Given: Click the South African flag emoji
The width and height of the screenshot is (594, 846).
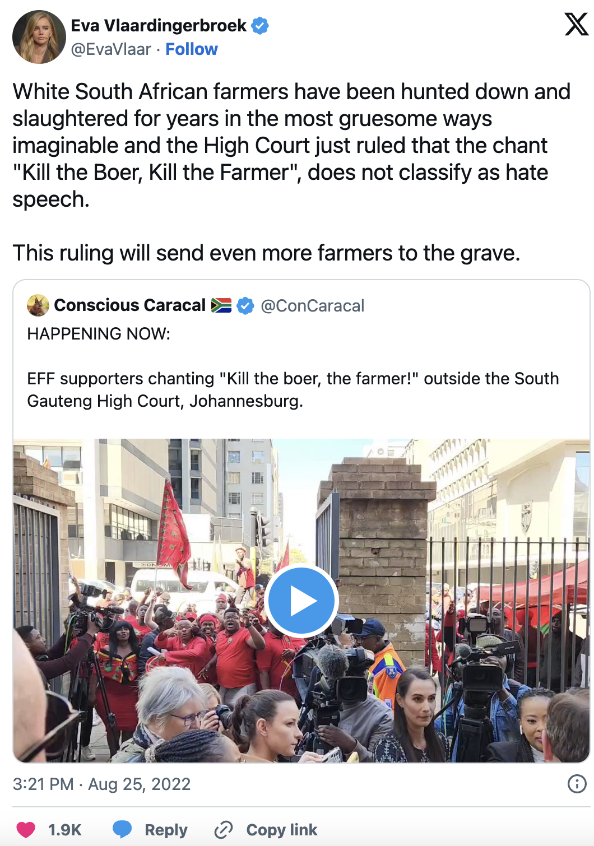Looking at the screenshot, I should pyautogui.click(x=221, y=305).
